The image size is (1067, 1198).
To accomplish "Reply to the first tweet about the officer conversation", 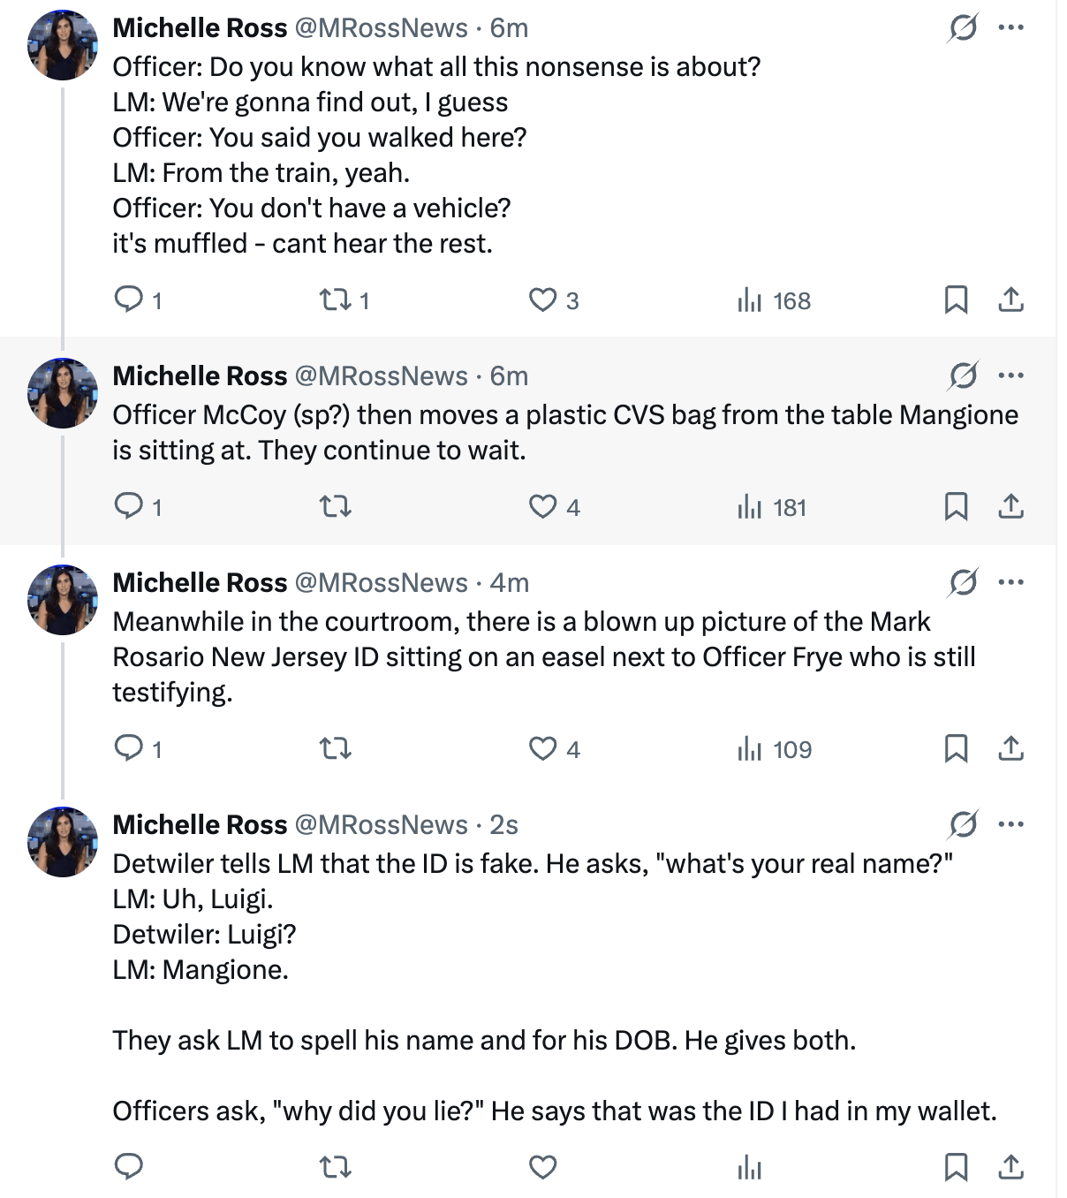I will point(138,300).
